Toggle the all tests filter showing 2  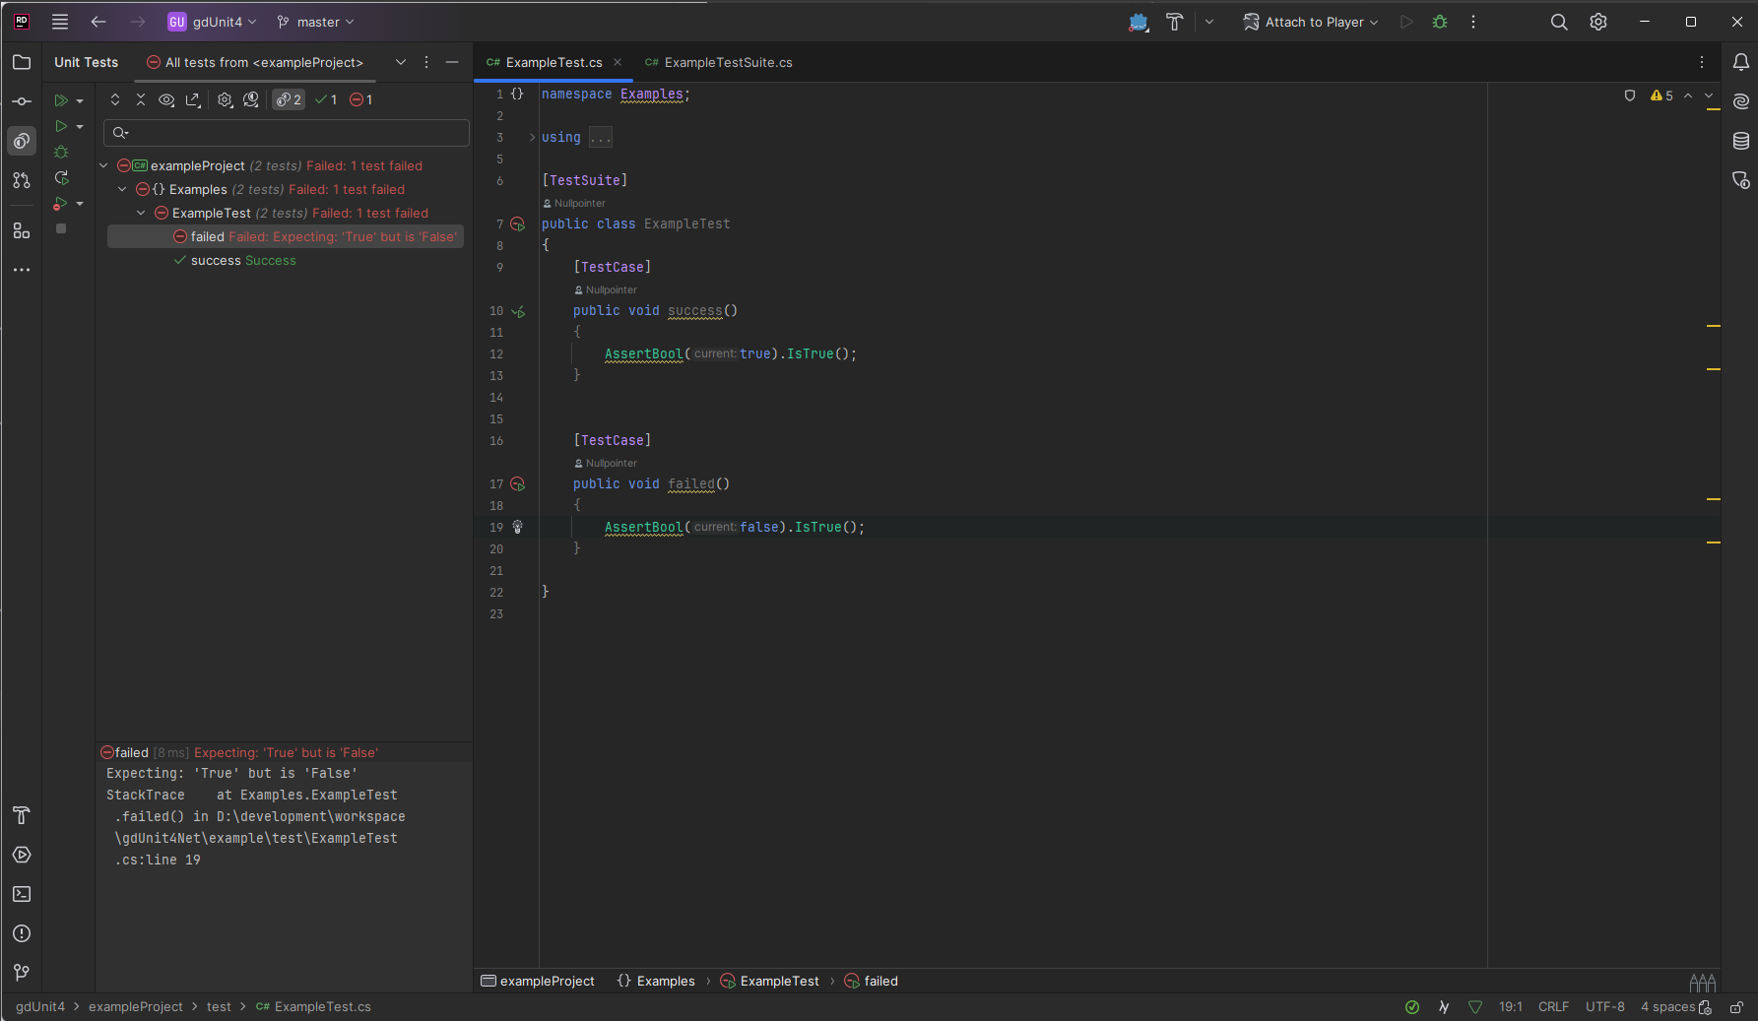[289, 99]
